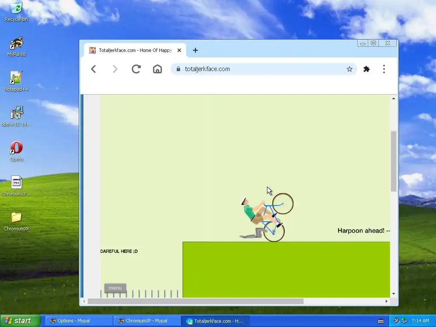This screenshot has height=327, width=436.
Task: Click the scroll down arrow
Action: click(393, 294)
